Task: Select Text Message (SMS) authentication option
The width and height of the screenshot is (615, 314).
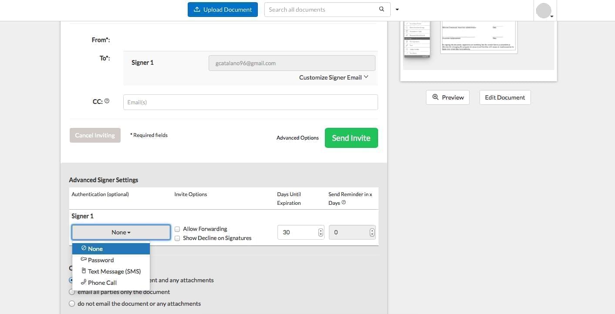Action: [111, 271]
